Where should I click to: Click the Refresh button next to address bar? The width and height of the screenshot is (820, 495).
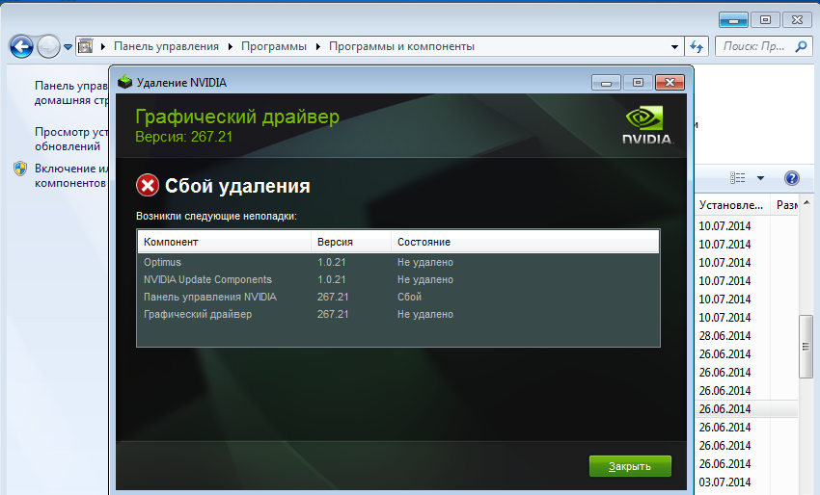pyautogui.click(x=697, y=46)
